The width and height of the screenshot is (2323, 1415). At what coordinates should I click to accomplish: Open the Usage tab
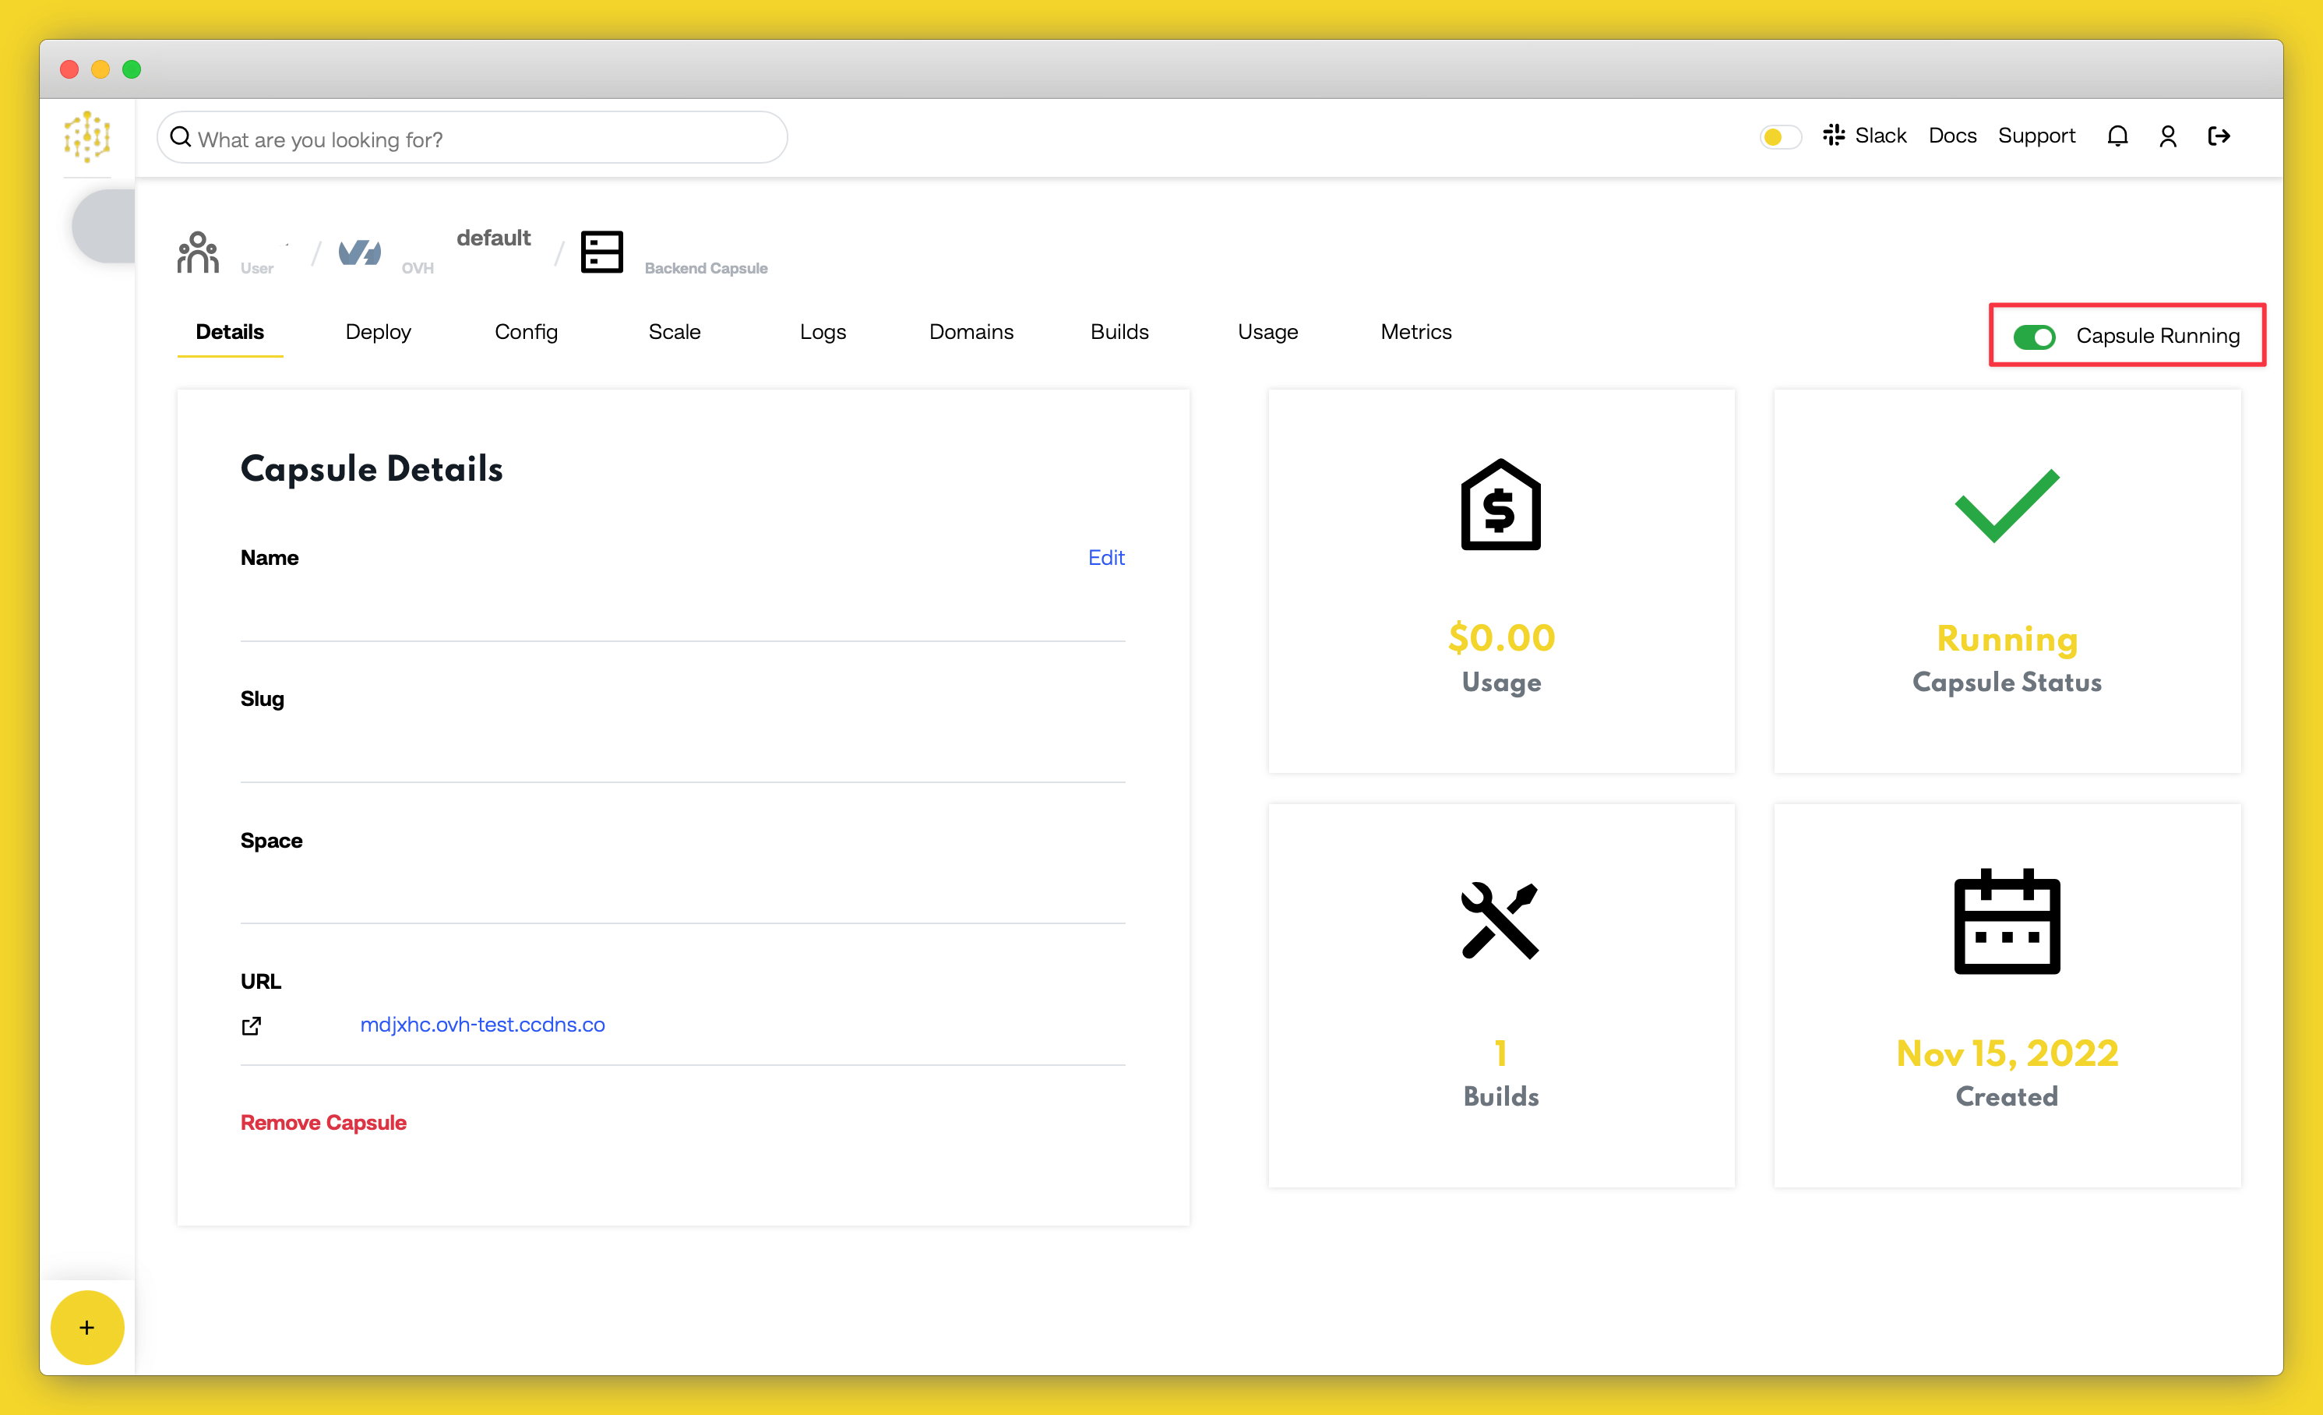pos(1267,332)
